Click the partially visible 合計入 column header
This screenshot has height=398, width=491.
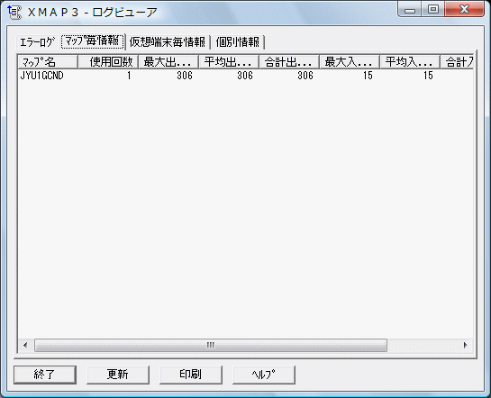pyautogui.click(x=457, y=62)
